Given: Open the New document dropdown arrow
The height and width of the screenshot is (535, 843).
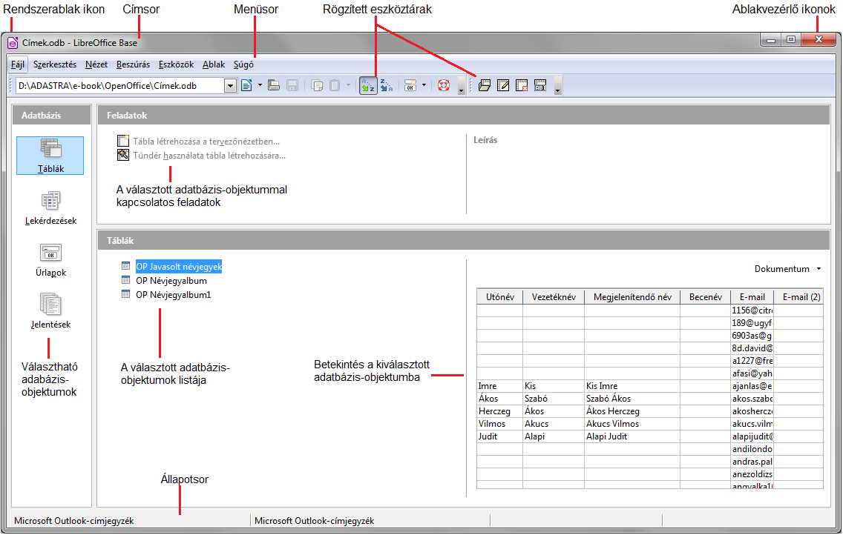Looking at the screenshot, I should [260, 85].
